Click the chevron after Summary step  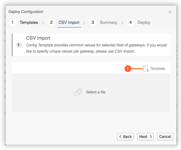click(122, 23)
